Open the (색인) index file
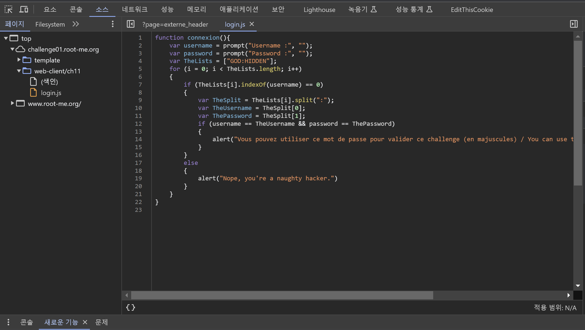The image size is (585, 330). pyautogui.click(x=49, y=81)
